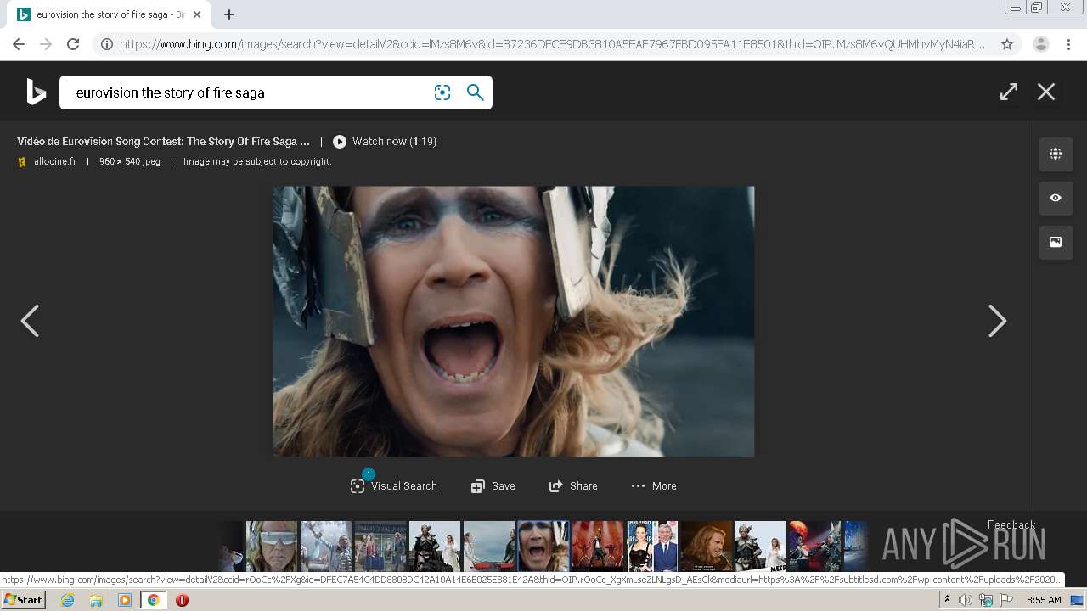
Task: Select thumbnail of couple at premiere
Action: (x=652, y=546)
